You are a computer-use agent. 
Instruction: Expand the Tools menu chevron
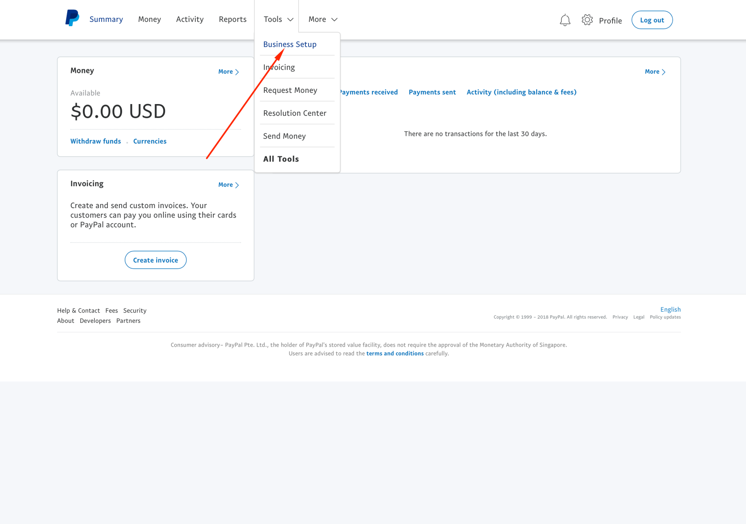tap(290, 20)
